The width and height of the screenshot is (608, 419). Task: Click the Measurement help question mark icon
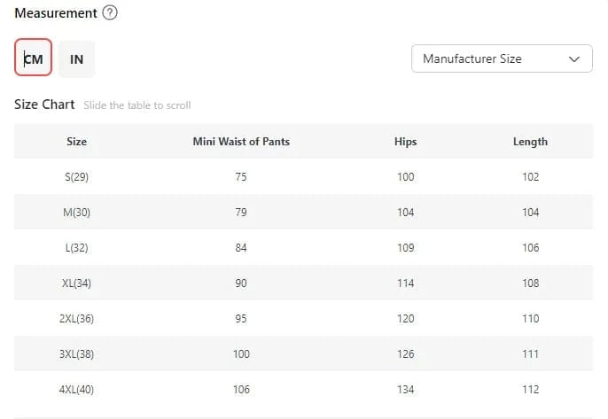tap(110, 13)
